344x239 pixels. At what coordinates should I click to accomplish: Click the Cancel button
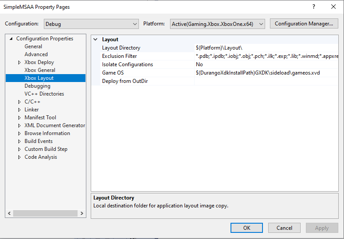(284, 228)
